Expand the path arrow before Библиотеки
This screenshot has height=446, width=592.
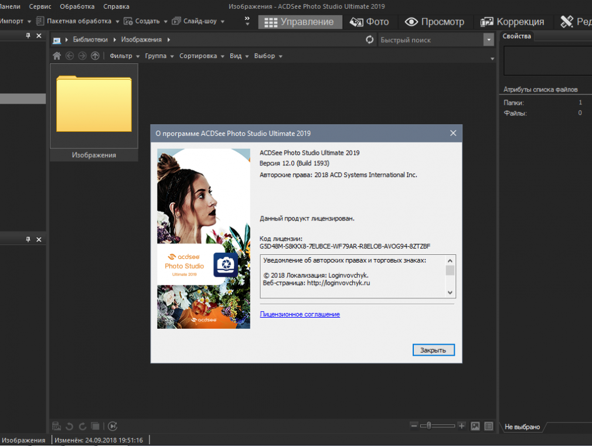tap(66, 40)
